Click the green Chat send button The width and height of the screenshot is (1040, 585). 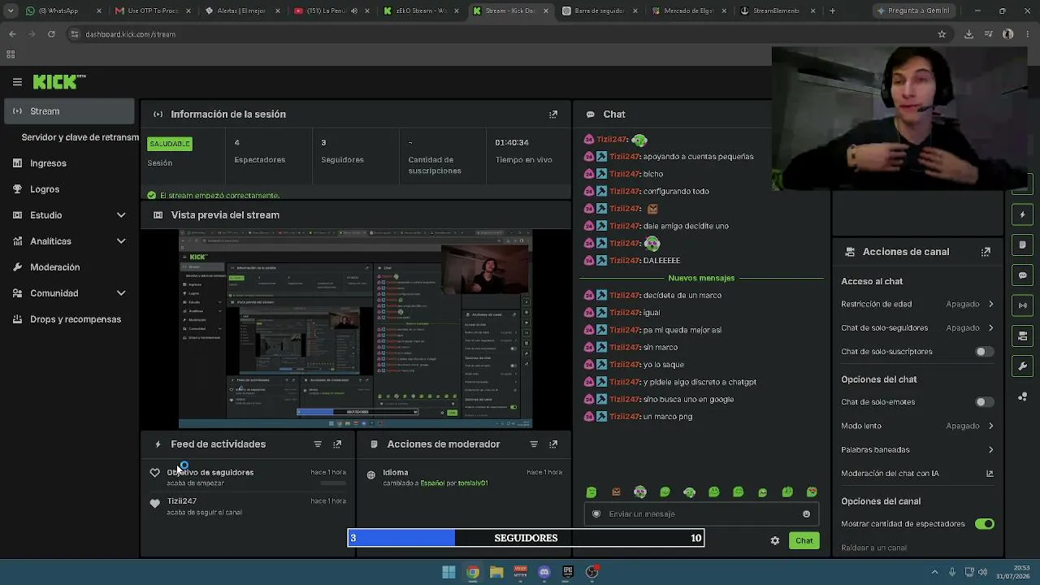coord(804,540)
